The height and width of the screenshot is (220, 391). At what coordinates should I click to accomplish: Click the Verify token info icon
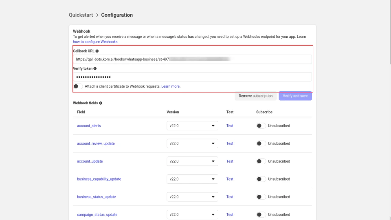point(95,68)
